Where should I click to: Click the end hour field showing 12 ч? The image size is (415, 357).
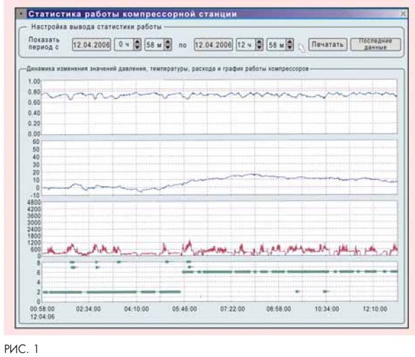point(245,44)
